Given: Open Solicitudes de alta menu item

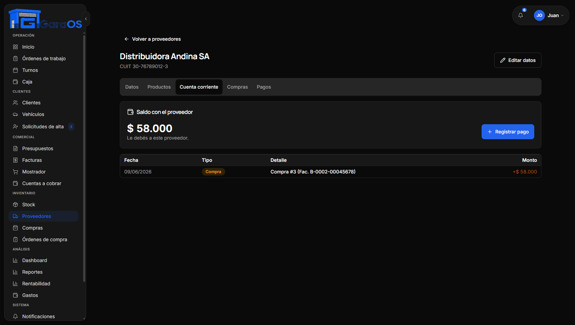Looking at the screenshot, I should (43, 127).
